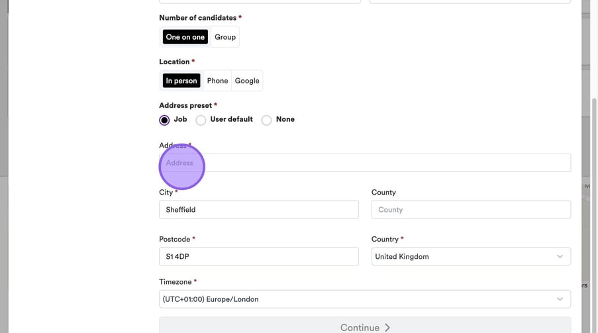Open the Timezone dropdown
The width and height of the screenshot is (598, 333).
coord(358,299)
